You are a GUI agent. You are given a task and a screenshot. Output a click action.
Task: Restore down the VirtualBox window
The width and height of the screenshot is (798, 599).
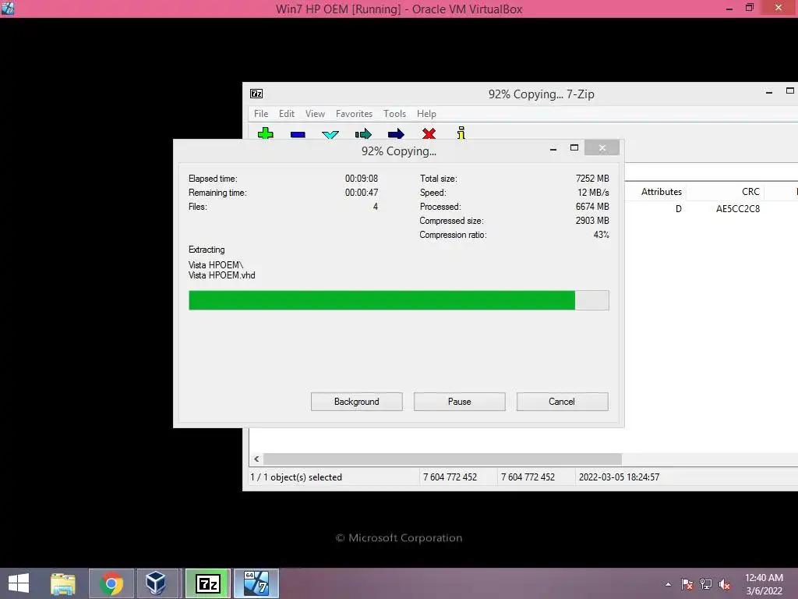(750, 8)
